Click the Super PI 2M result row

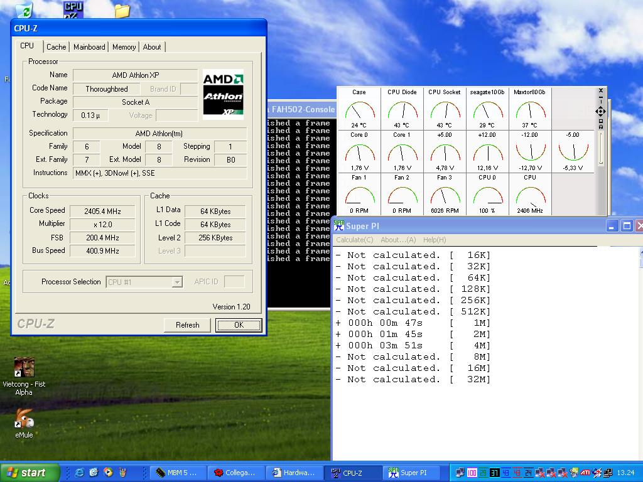(x=413, y=335)
